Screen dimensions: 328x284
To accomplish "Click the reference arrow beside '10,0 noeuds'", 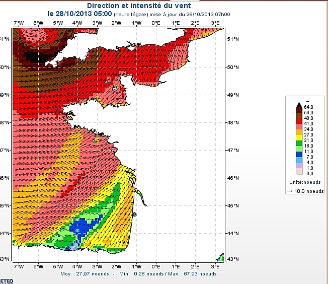I will point(290,191).
